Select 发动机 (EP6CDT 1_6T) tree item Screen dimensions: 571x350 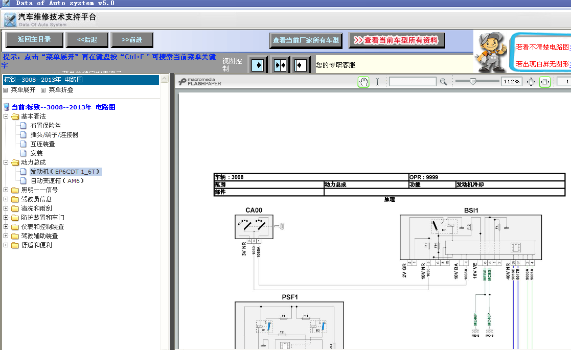coord(65,171)
